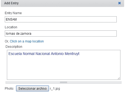Click the 'Or,' text before the map link

[7, 41]
